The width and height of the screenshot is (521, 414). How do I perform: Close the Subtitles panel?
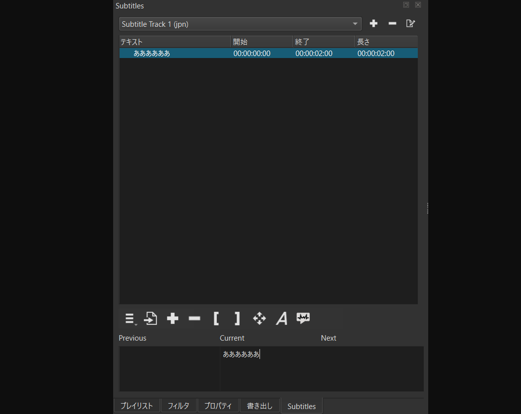click(x=418, y=4)
